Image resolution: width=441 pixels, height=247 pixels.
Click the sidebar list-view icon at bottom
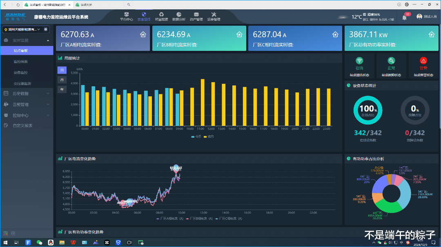pos(13,233)
